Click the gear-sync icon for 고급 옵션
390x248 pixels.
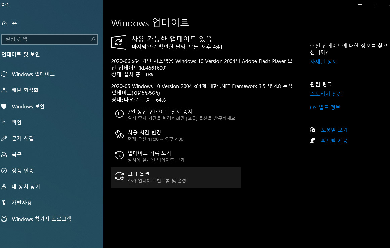pyautogui.click(x=119, y=176)
